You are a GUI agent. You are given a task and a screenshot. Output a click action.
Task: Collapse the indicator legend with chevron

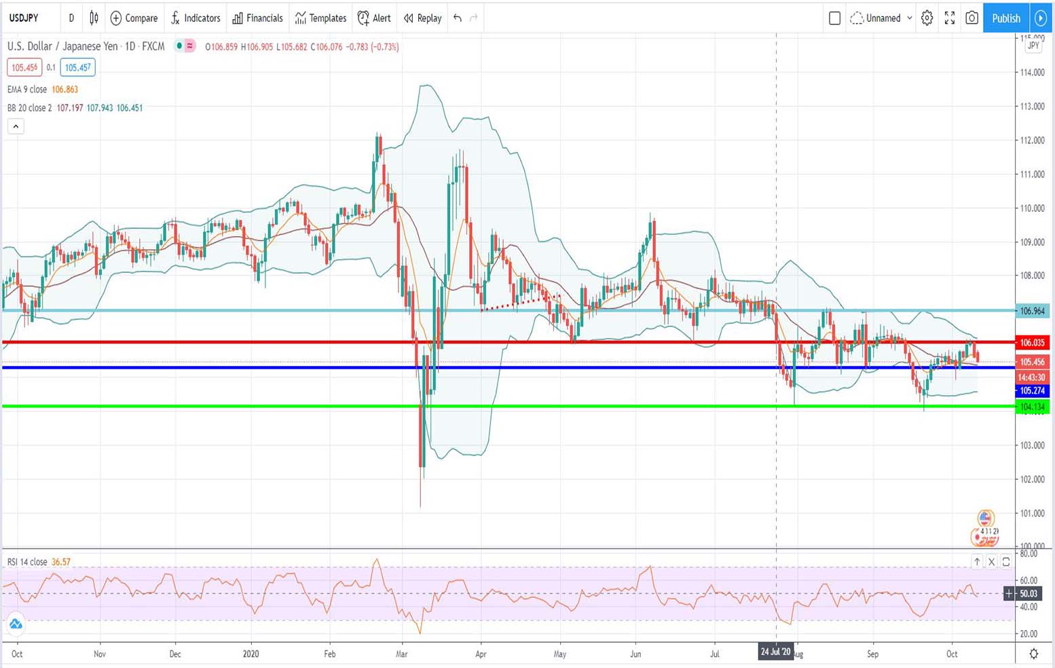point(16,126)
